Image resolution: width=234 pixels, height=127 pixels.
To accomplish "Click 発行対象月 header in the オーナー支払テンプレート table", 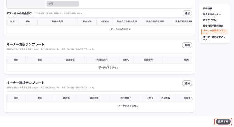I will pos(102,60).
